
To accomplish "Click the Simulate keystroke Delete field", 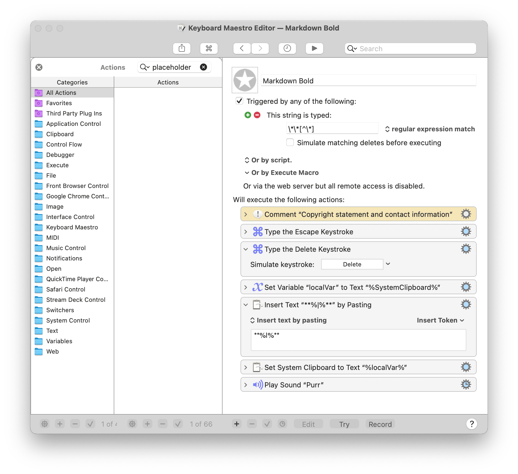I will tap(352, 264).
